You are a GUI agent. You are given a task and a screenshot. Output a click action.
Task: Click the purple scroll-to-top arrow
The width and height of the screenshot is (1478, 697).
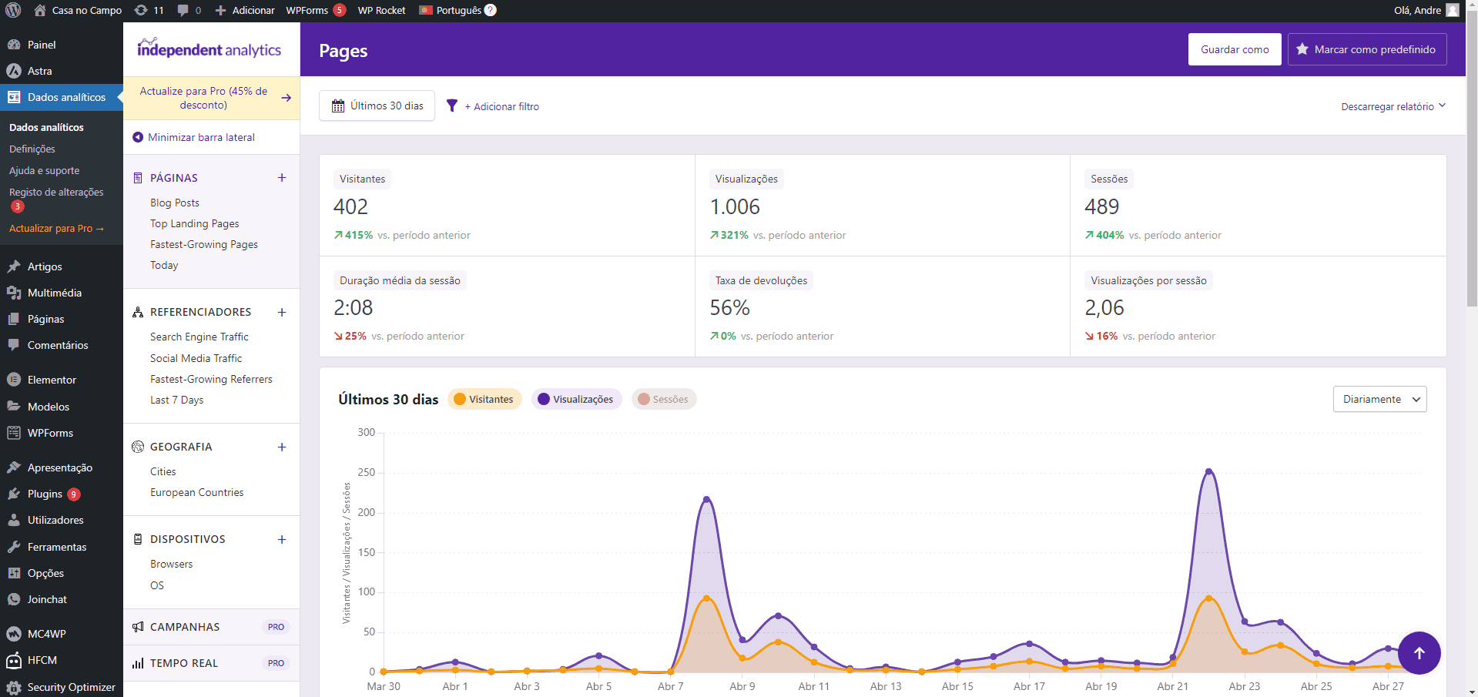click(x=1419, y=652)
